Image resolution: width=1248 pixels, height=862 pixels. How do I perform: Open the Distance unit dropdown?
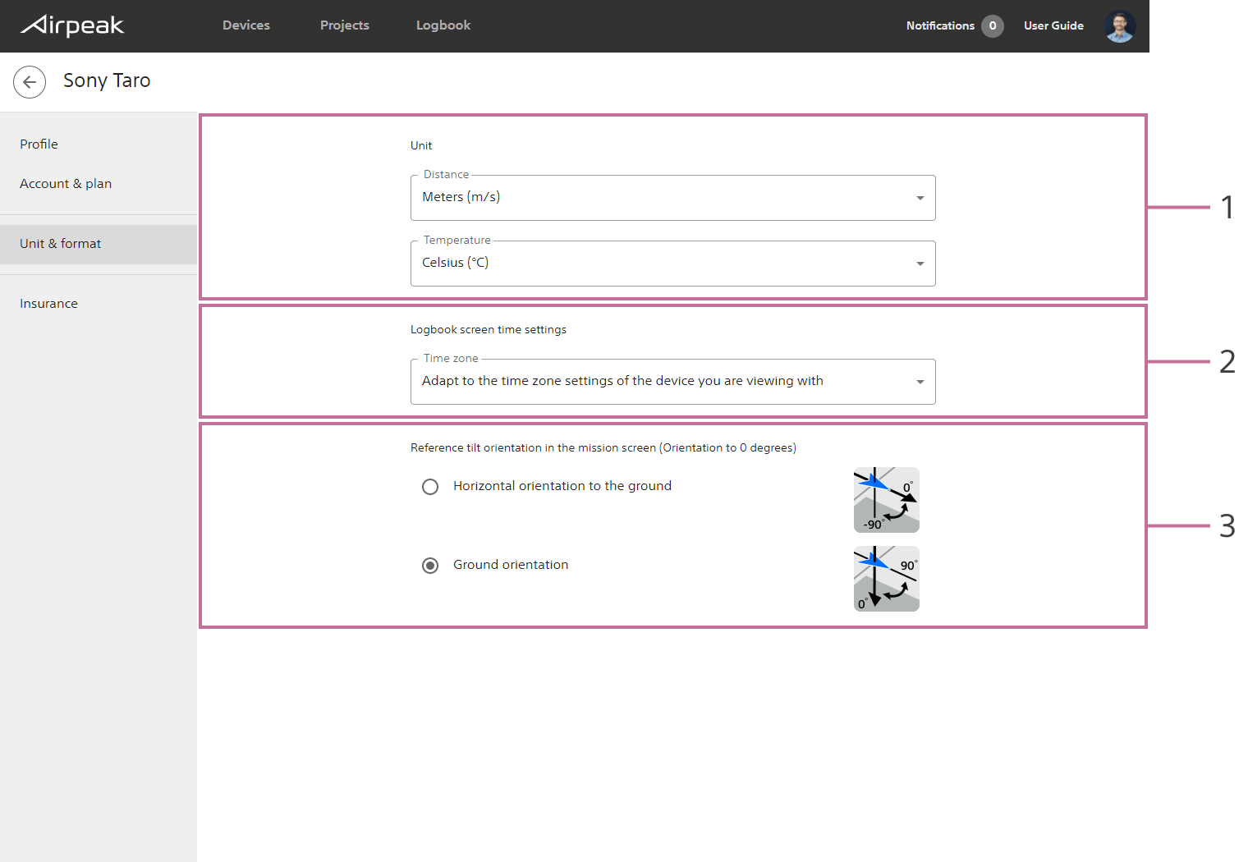tap(673, 198)
